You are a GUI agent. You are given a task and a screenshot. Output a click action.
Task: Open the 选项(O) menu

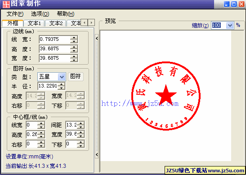point(40,14)
